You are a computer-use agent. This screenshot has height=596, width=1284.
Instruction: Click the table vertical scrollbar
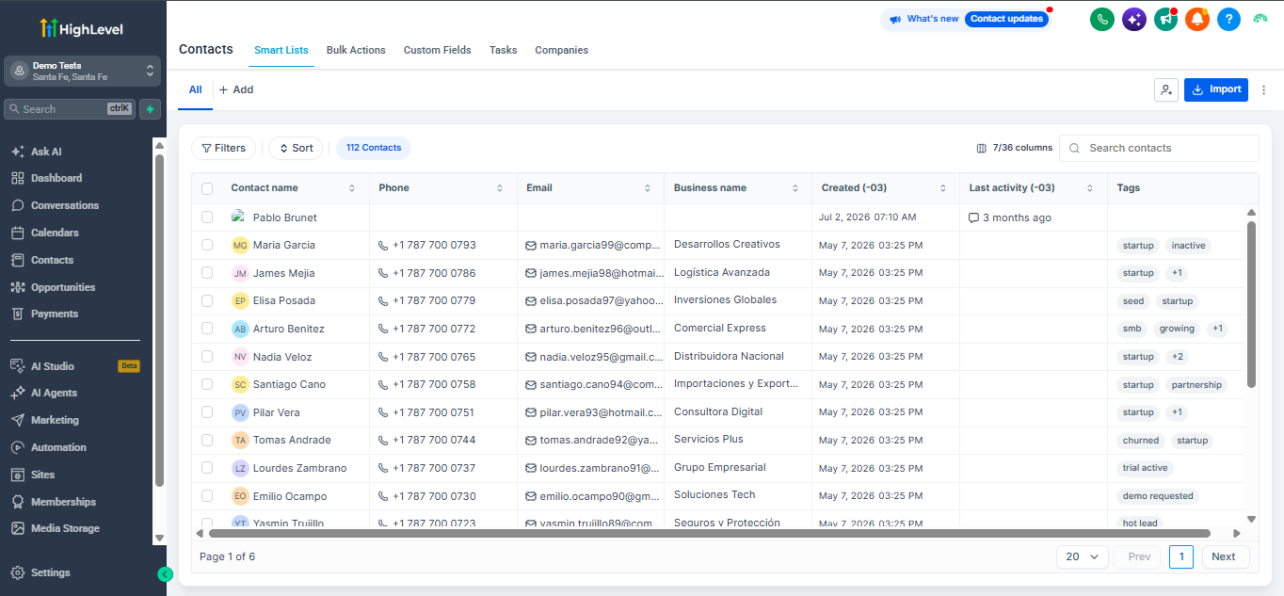coord(1251,304)
